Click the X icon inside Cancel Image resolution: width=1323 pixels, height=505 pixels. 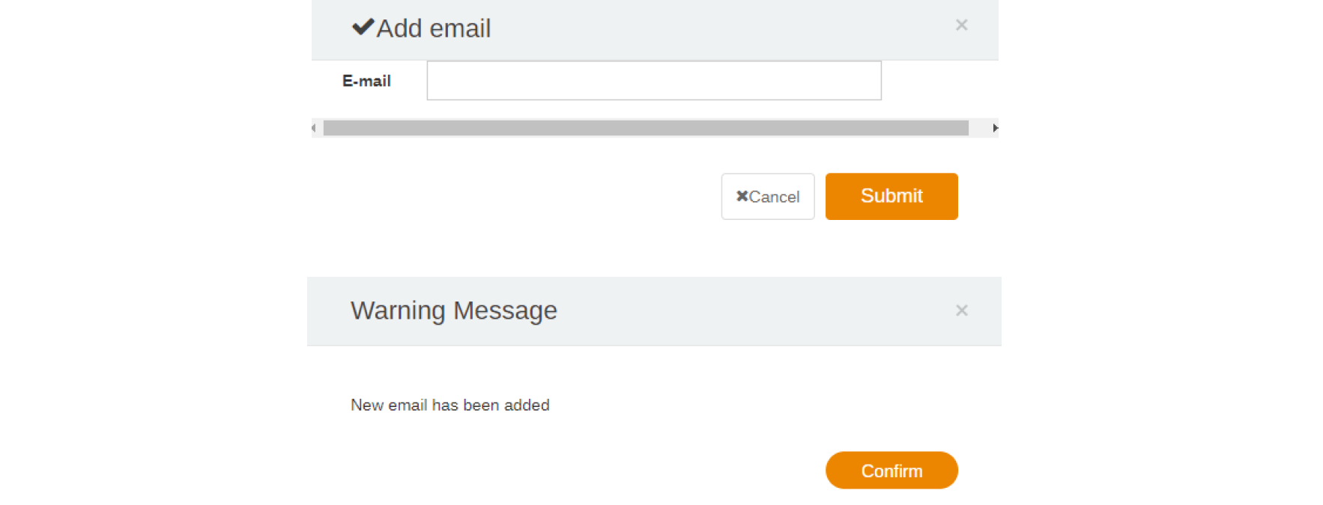742,196
